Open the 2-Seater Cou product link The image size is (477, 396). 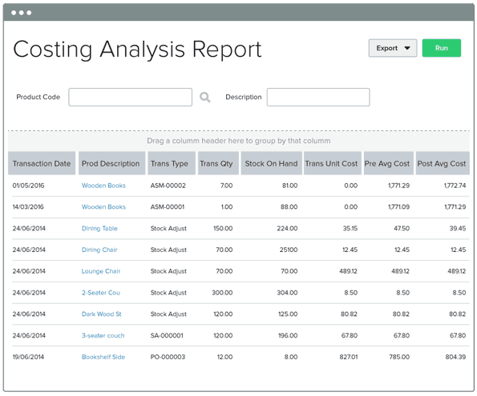[101, 293]
